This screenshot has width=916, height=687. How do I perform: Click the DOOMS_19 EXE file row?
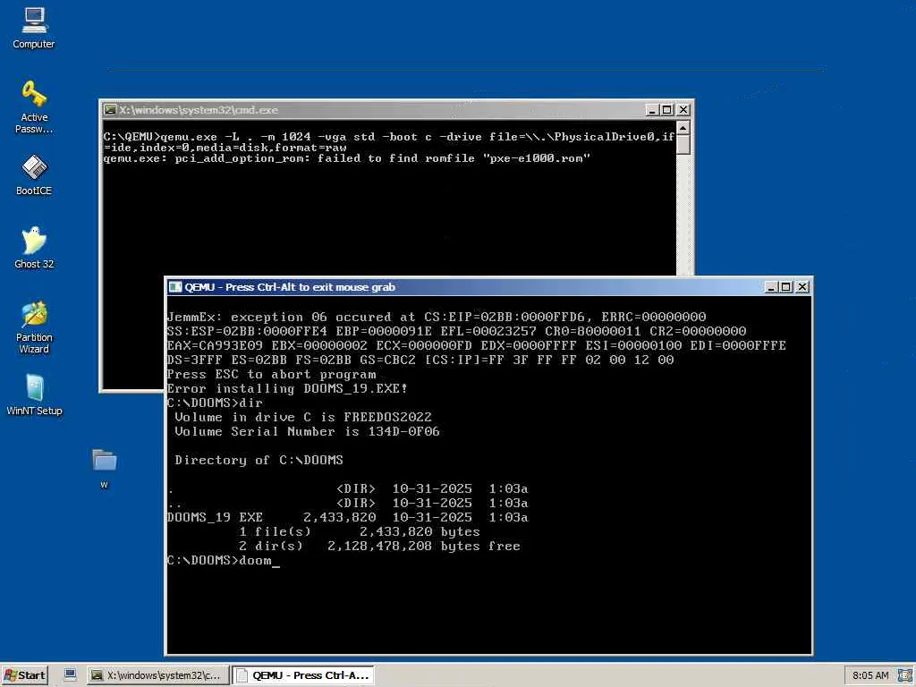pyautogui.click(x=348, y=518)
